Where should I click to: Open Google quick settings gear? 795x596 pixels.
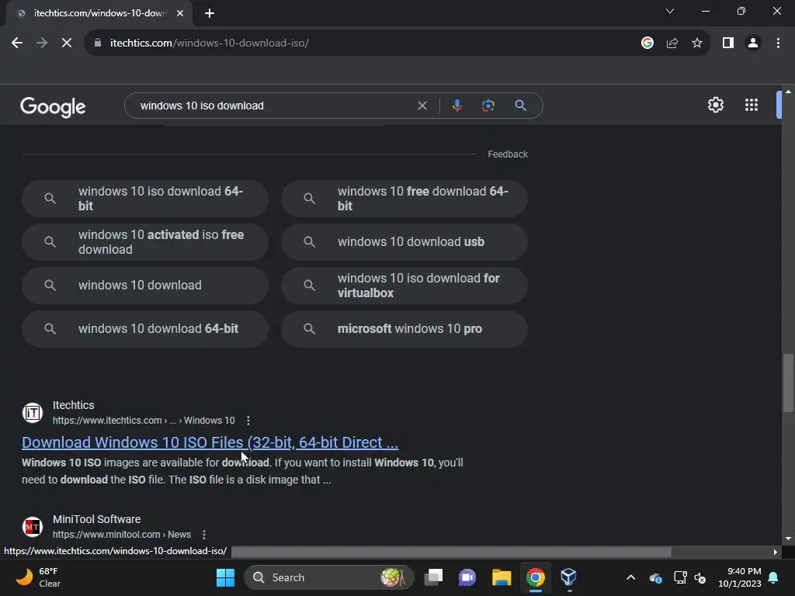[x=715, y=105]
